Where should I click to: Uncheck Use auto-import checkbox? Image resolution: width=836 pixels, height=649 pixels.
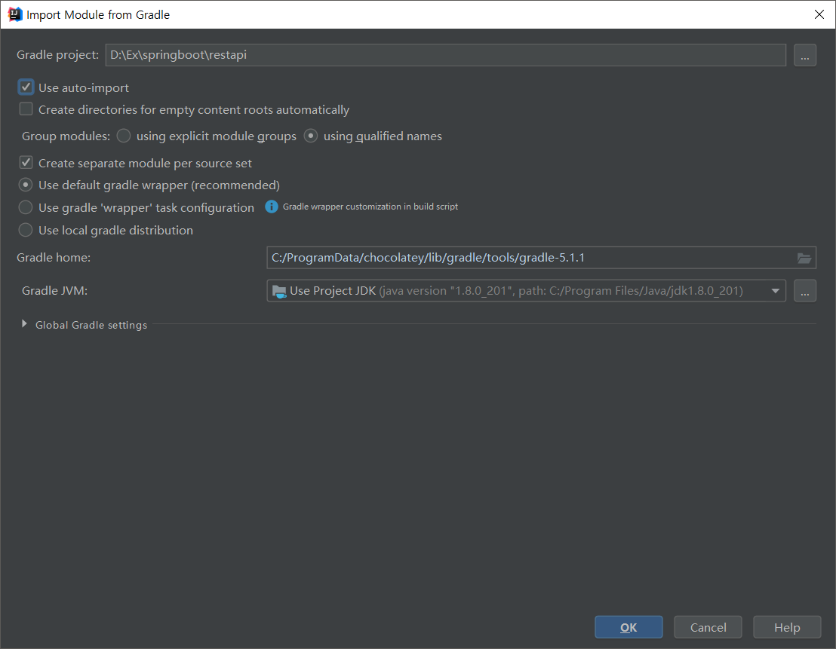(26, 87)
